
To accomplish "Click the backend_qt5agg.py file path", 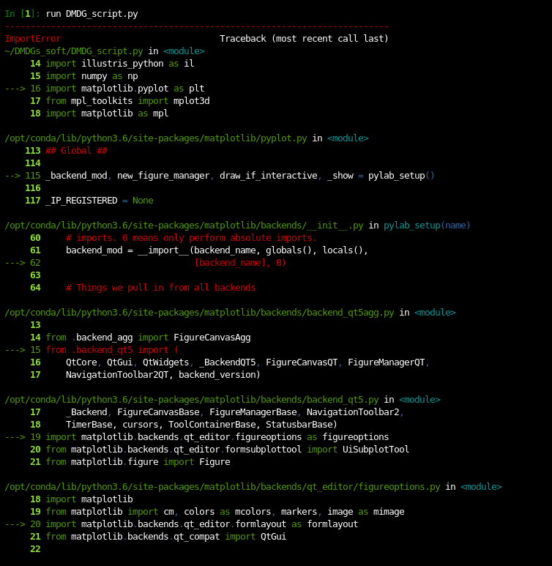I will [x=198, y=313].
